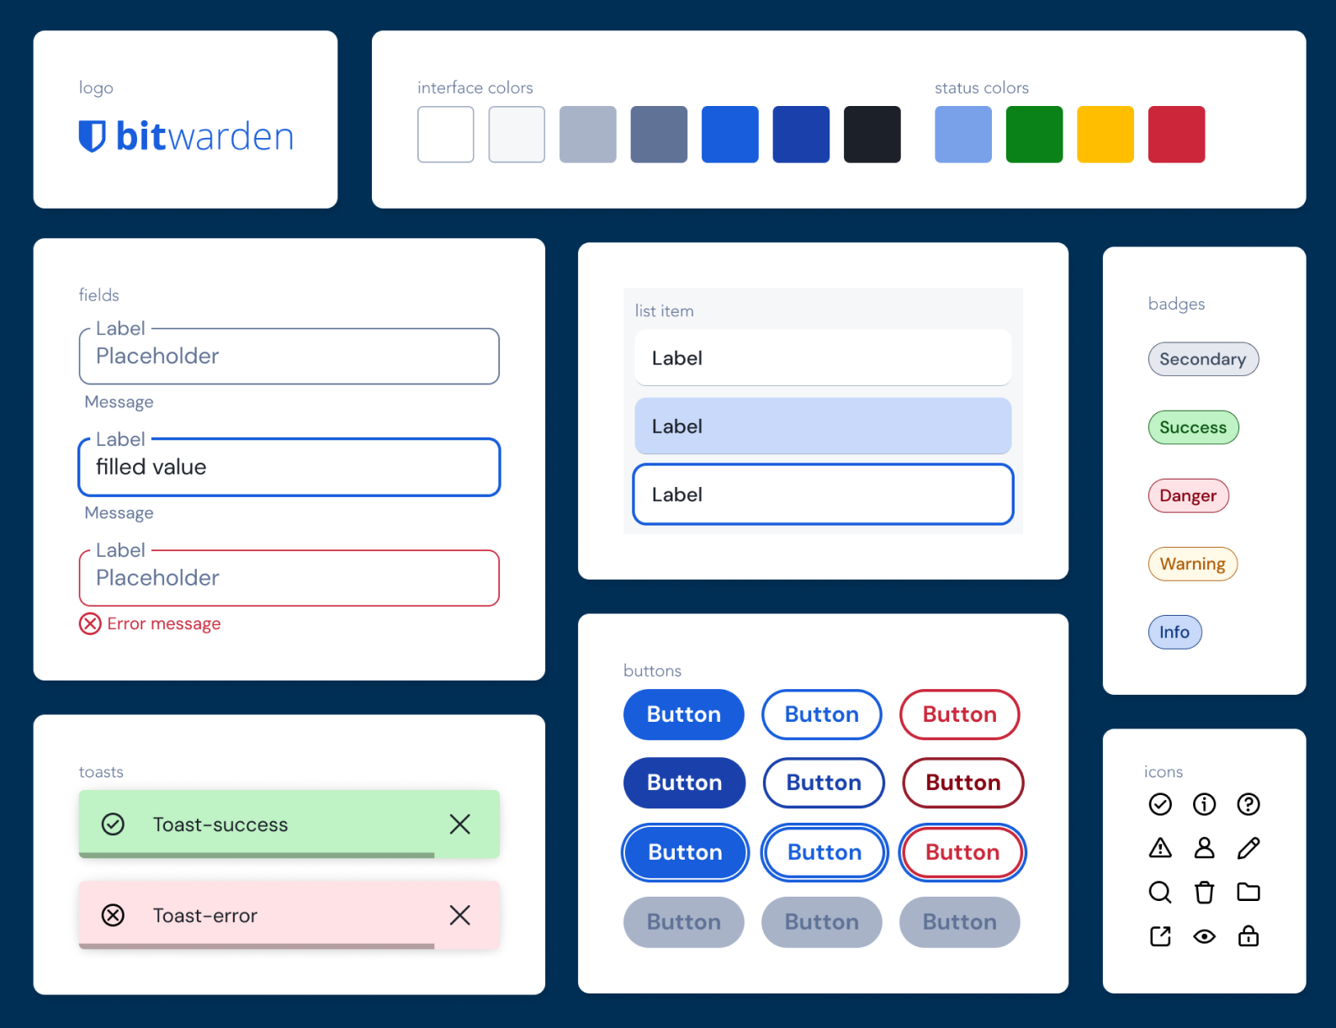Click the gray-bordered Placeholder field
This screenshot has height=1028, width=1336.
coord(289,356)
